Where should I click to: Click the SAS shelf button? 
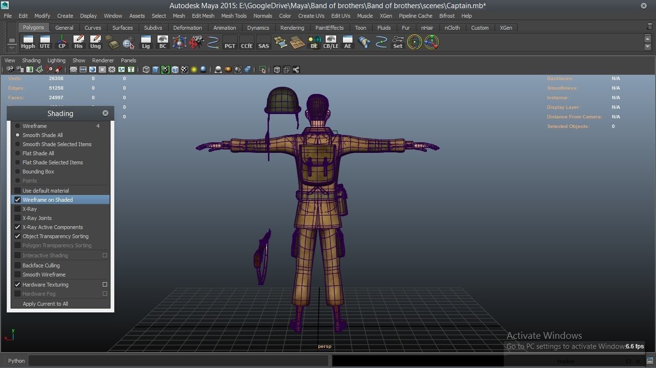tap(264, 42)
